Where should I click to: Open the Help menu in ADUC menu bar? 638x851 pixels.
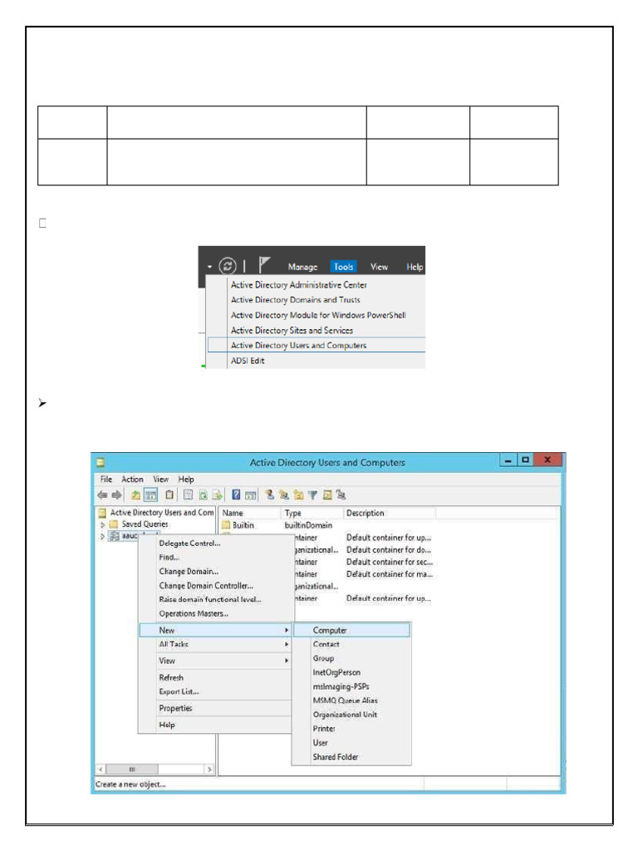(x=186, y=480)
